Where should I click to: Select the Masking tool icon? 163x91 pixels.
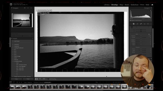pos(148,24)
